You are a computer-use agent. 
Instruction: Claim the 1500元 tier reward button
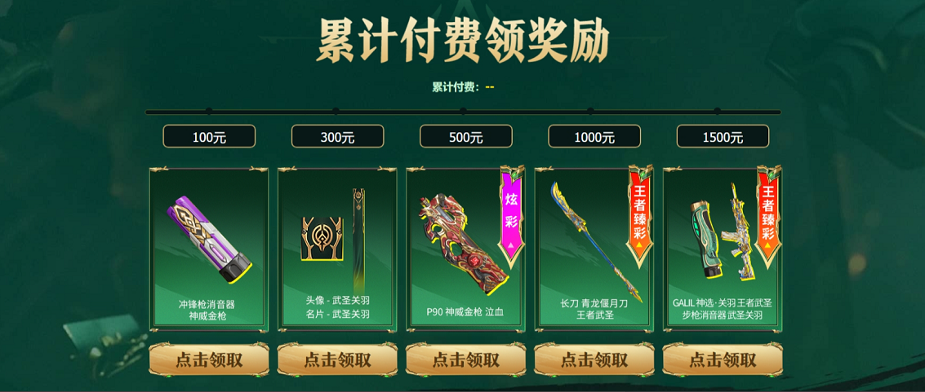tap(723, 359)
